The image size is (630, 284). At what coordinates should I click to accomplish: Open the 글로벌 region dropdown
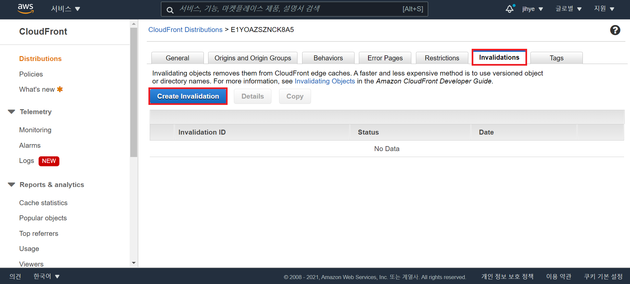[568, 9]
